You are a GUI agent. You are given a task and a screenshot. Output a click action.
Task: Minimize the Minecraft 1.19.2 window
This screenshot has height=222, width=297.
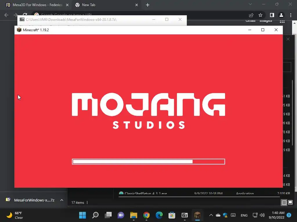point(250,30)
